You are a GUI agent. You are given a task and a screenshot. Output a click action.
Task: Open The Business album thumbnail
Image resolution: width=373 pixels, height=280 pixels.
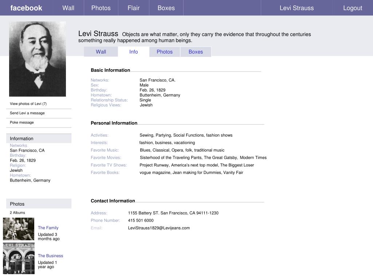(x=19, y=258)
